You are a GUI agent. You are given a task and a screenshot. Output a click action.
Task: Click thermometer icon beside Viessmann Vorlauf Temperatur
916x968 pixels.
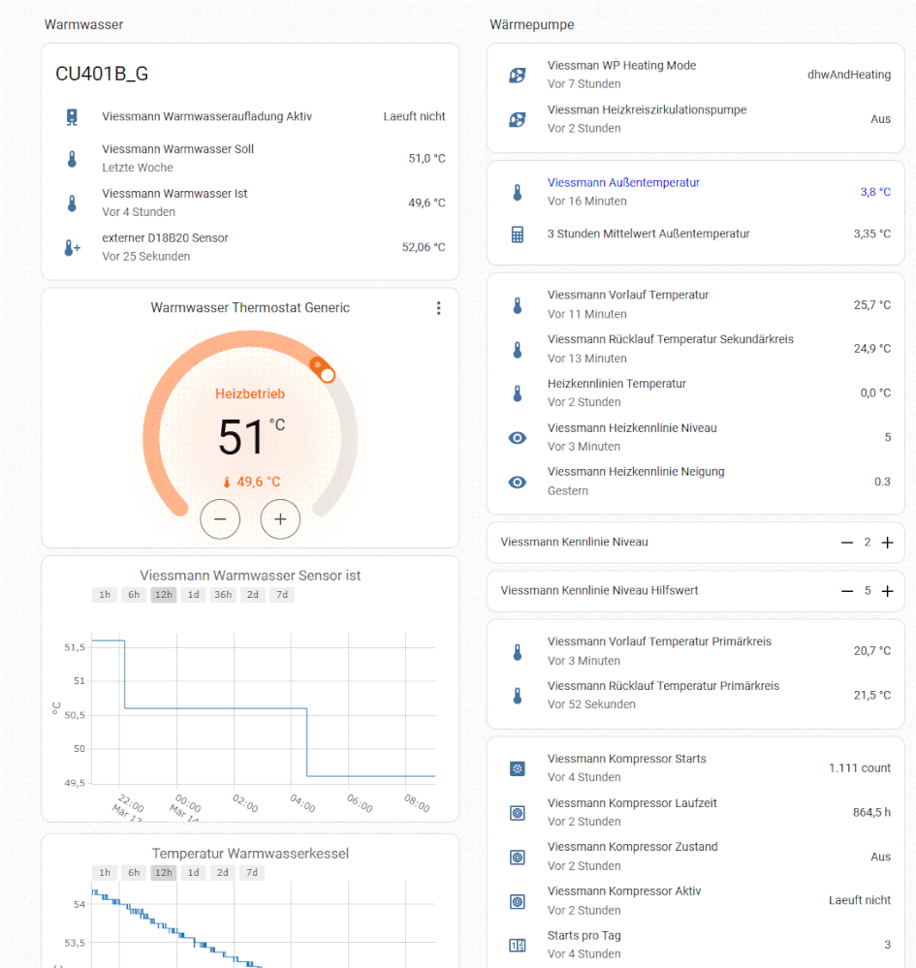pyautogui.click(x=518, y=305)
